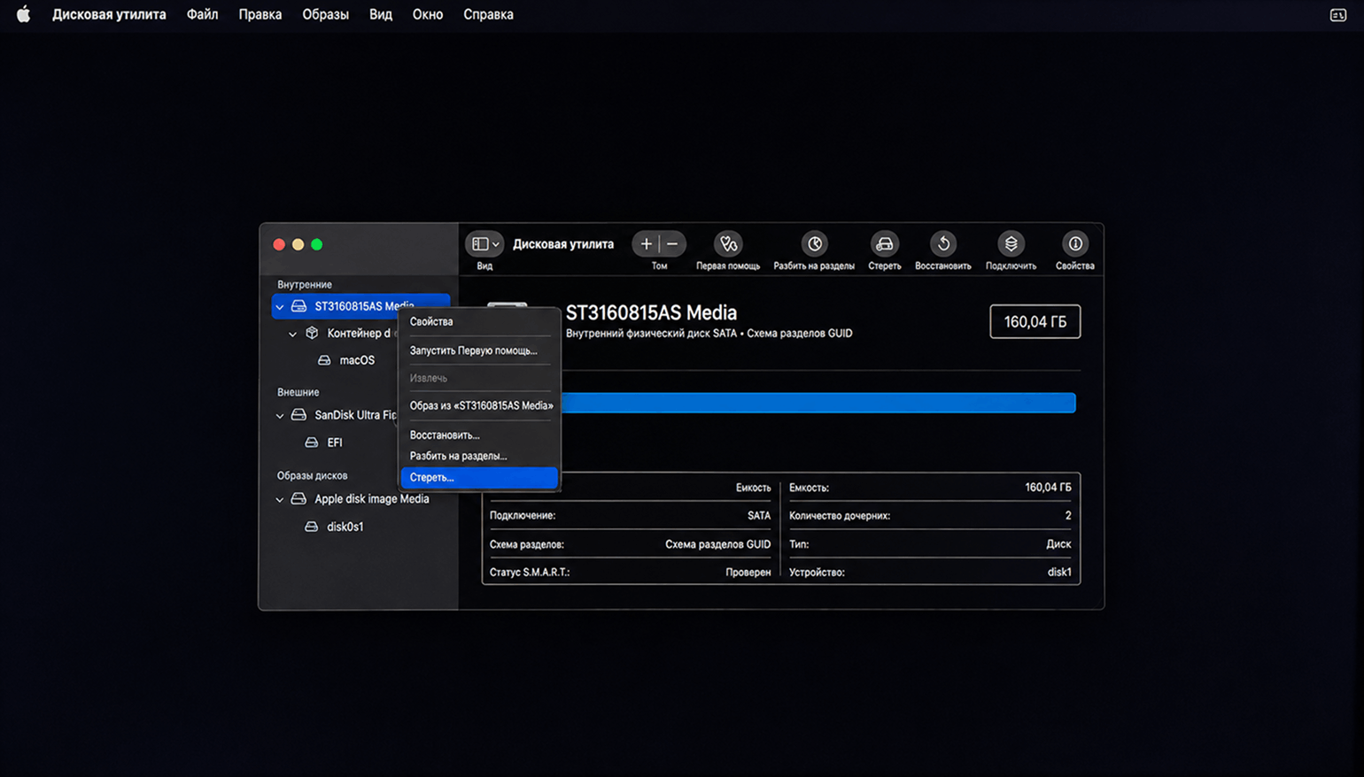Screen dimensions: 1364x777
Task: Zoom the window with green button
Action: [x=317, y=244]
